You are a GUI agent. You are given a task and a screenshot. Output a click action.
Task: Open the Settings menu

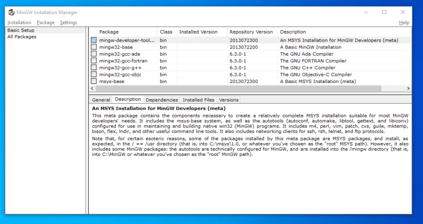[x=69, y=23]
